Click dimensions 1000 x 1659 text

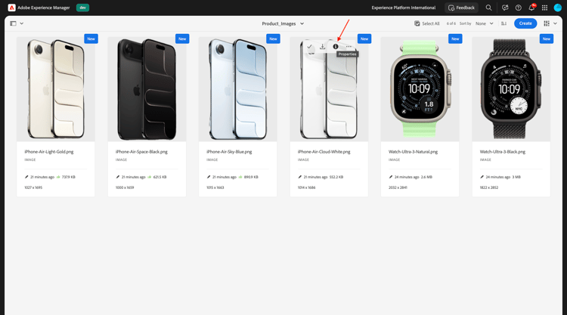click(125, 187)
